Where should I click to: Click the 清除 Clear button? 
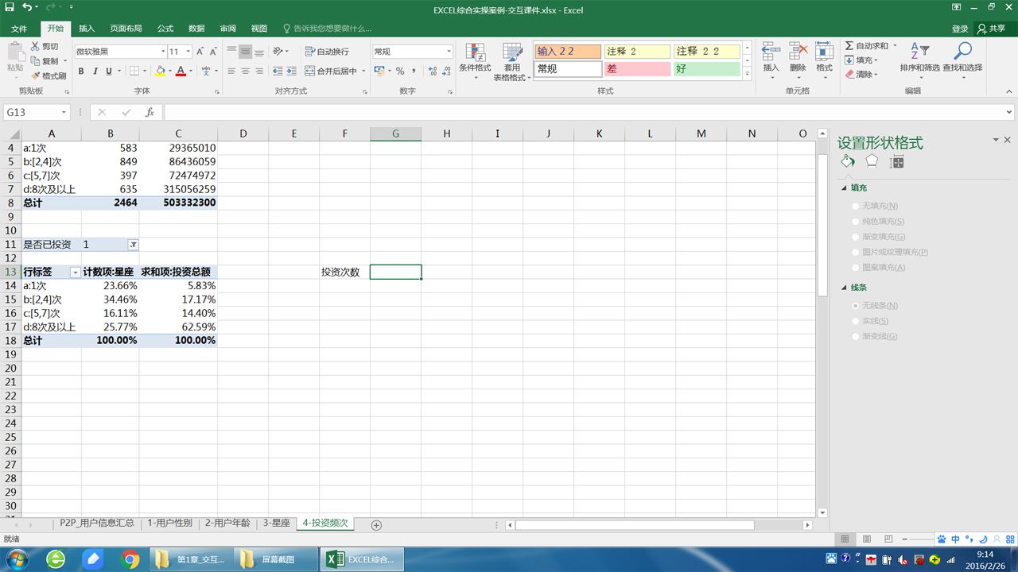pyautogui.click(x=861, y=75)
